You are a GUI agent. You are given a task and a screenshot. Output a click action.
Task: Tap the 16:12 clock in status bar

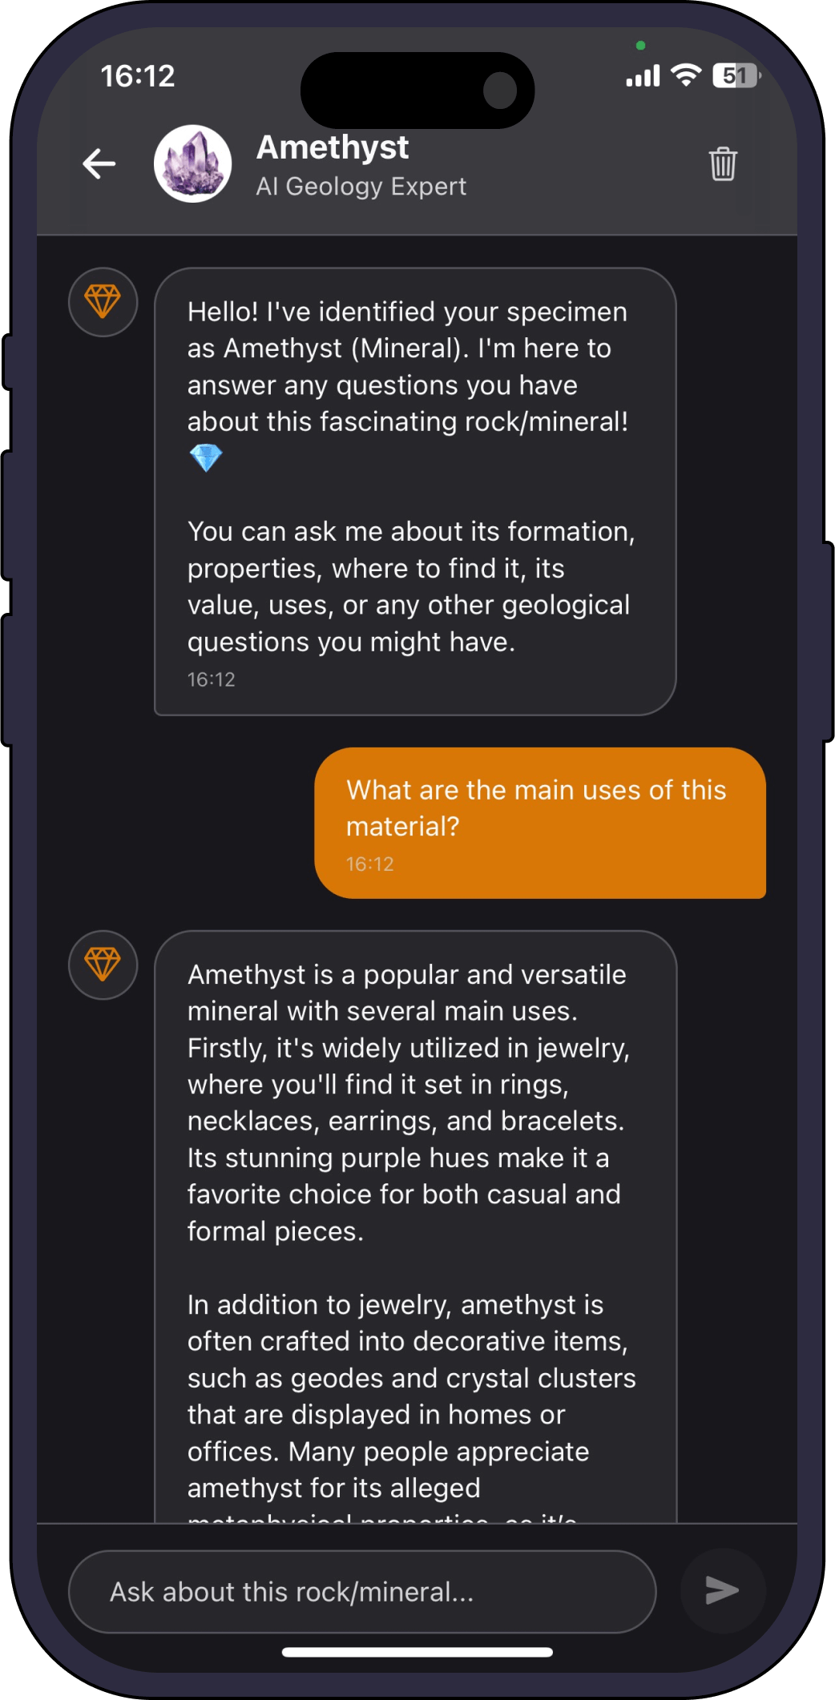tap(138, 76)
